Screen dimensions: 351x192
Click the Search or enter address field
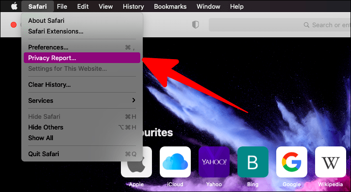click(280, 25)
